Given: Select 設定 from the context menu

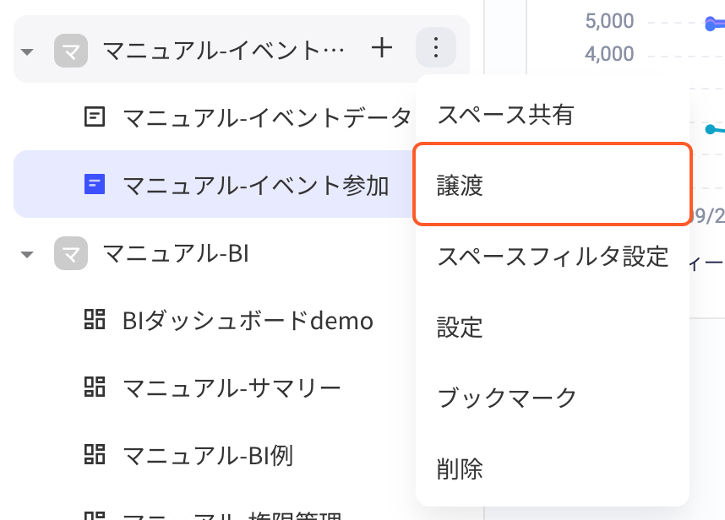Looking at the screenshot, I should (553, 327).
